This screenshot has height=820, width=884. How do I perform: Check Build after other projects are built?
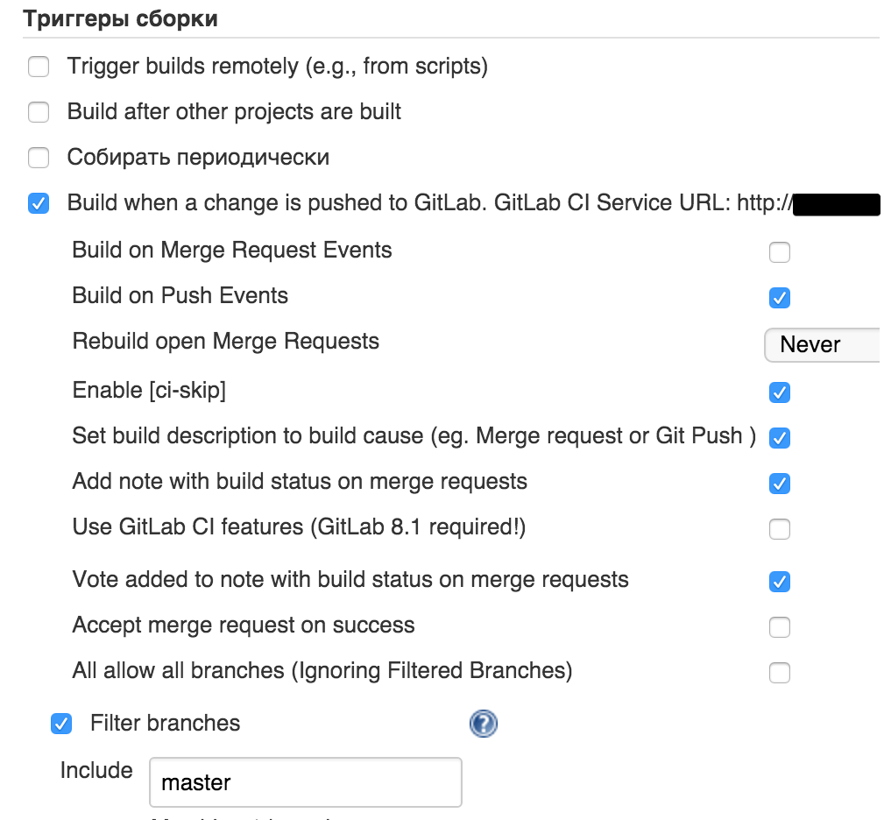click(39, 112)
